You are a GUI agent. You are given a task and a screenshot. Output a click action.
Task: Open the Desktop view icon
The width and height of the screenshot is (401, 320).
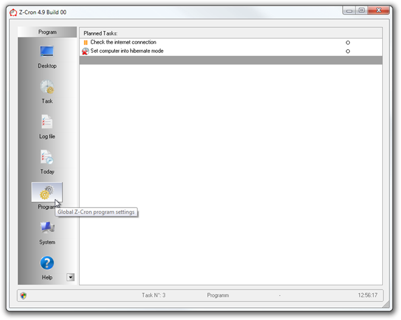47,51
